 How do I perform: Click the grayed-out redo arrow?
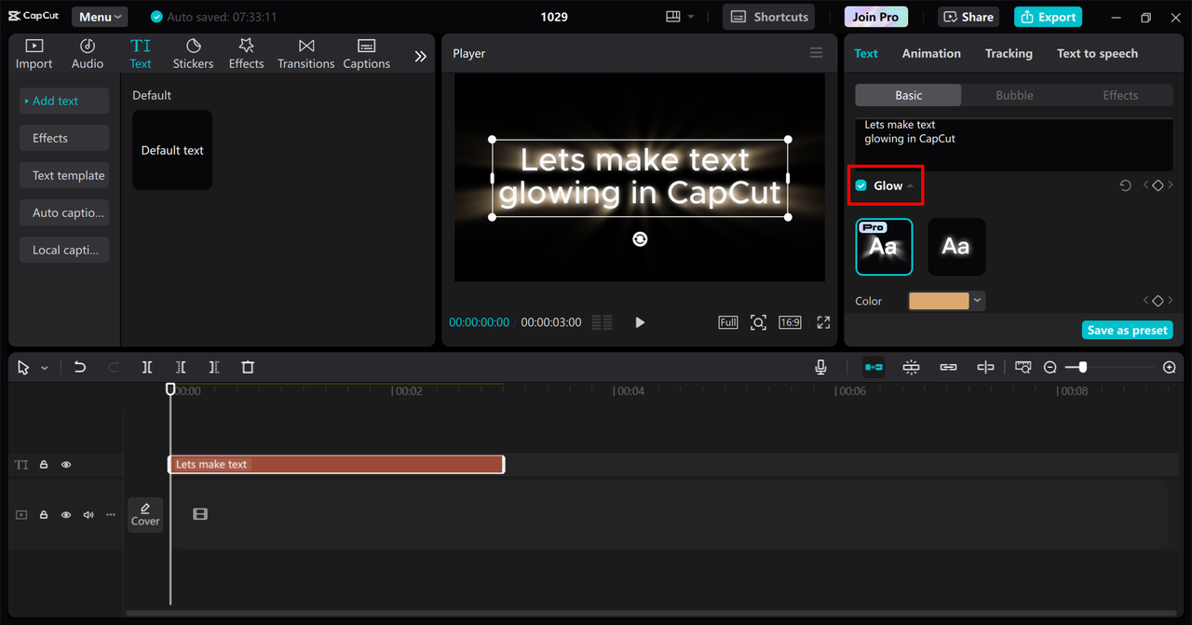click(x=113, y=367)
